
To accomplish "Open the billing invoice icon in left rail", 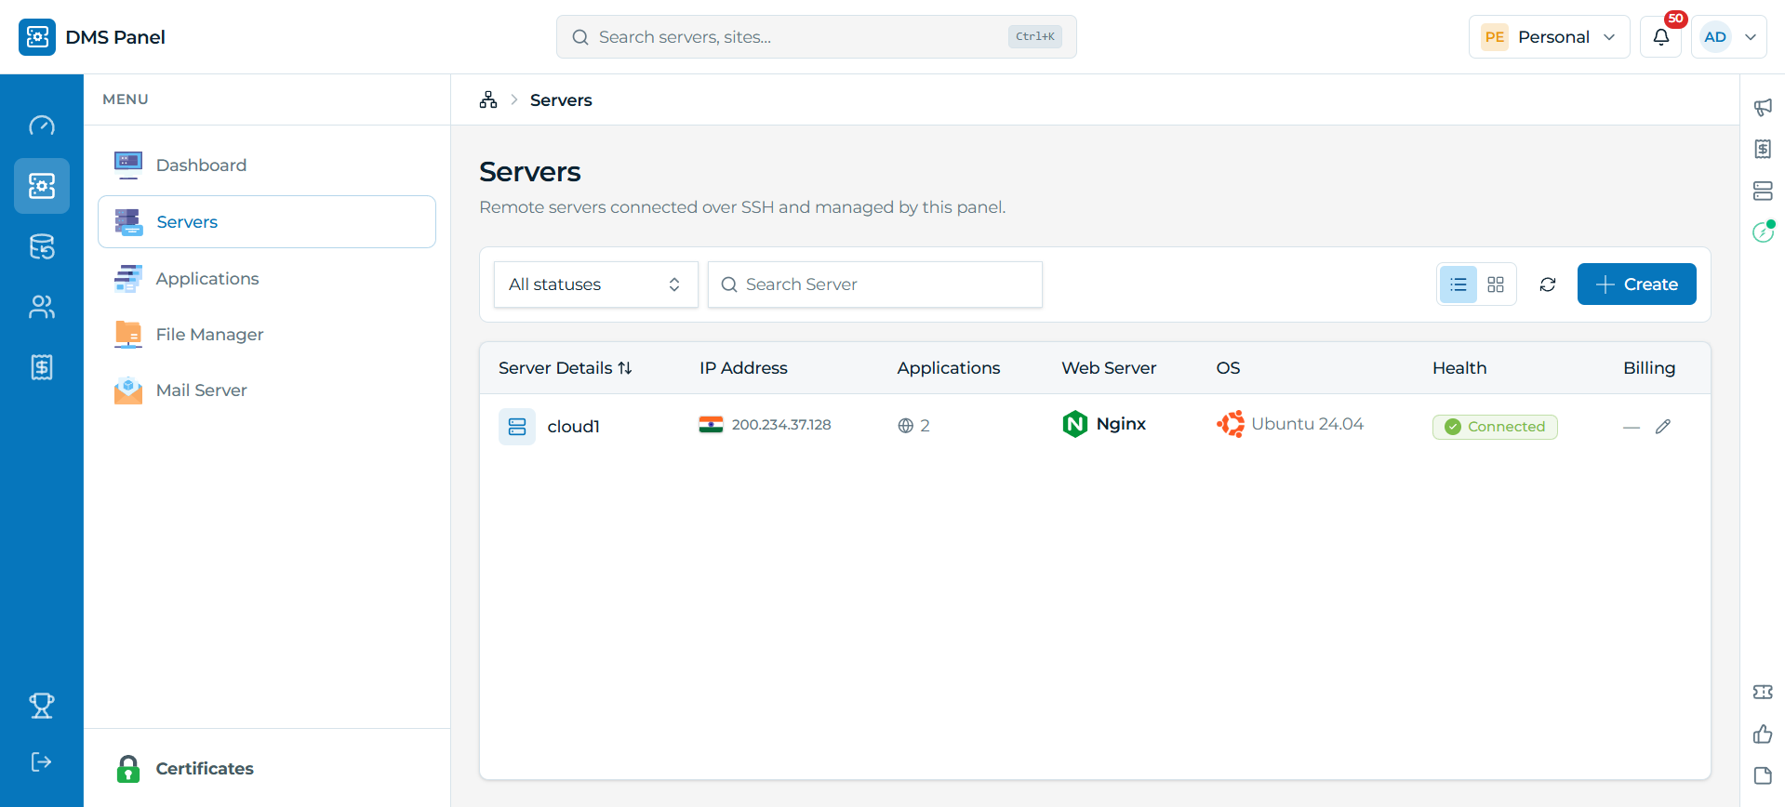I will click(x=42, y=367).
